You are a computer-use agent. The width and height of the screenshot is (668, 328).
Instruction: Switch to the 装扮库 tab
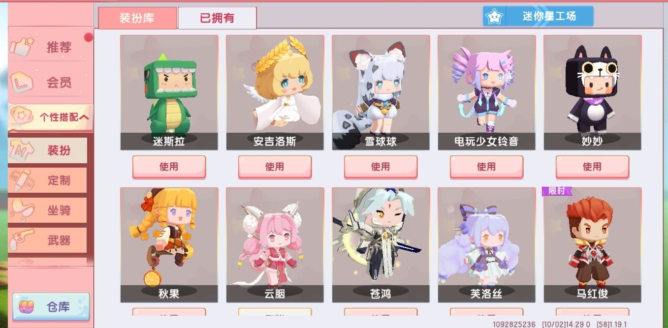click(x=137, y=18)
